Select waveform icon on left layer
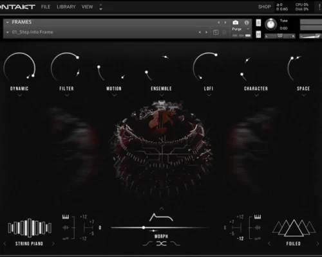Image resolution: width=322 pixels, height=257 pixels. point(66,227)
